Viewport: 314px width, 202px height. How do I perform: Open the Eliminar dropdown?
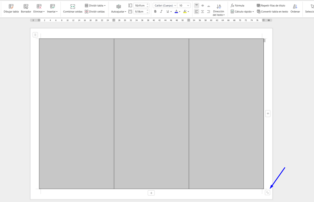(39, 9)
